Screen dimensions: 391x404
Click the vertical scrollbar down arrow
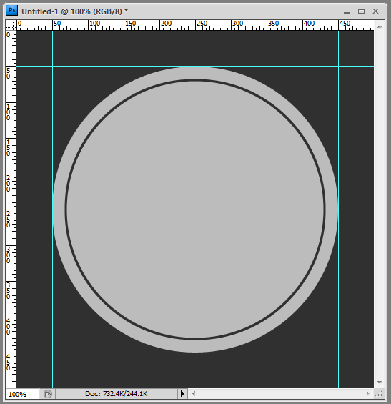(x=380, y=382)
